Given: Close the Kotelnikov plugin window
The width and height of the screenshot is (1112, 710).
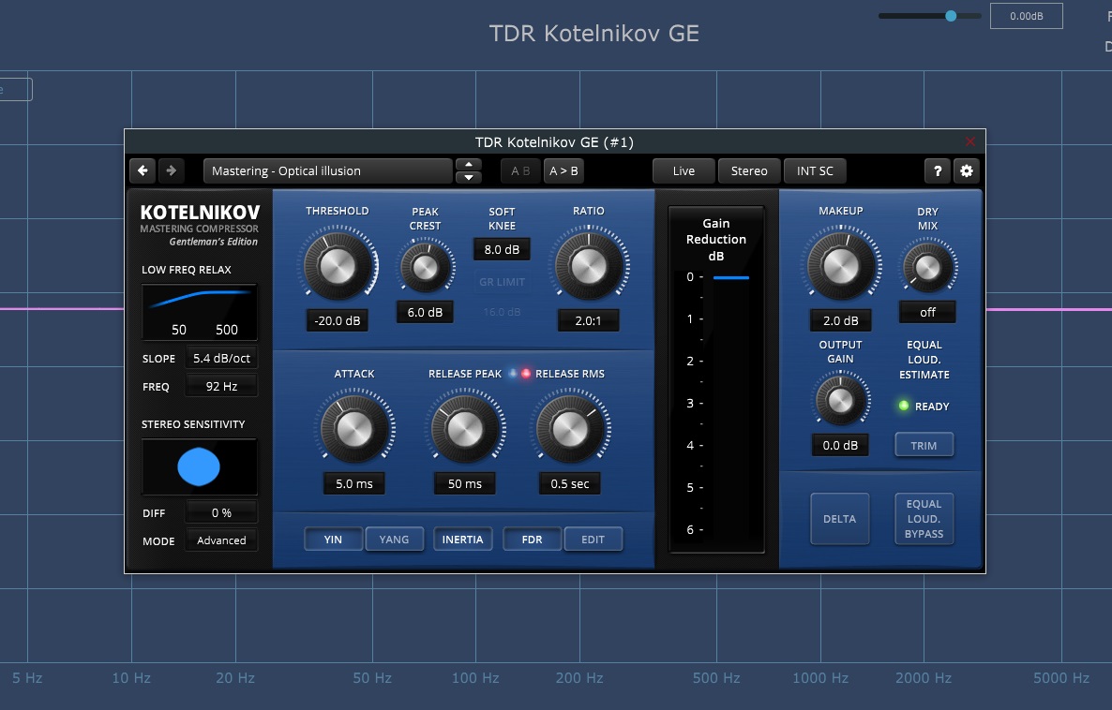Looking at the screenshot, I should coord(969,141).
